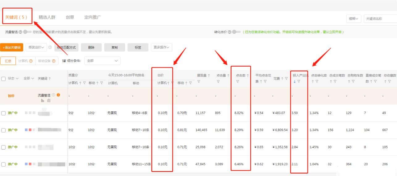Open filter funnel for 质量分 计算机
Viewport: 397px width, 176px height.
point(84,82)
